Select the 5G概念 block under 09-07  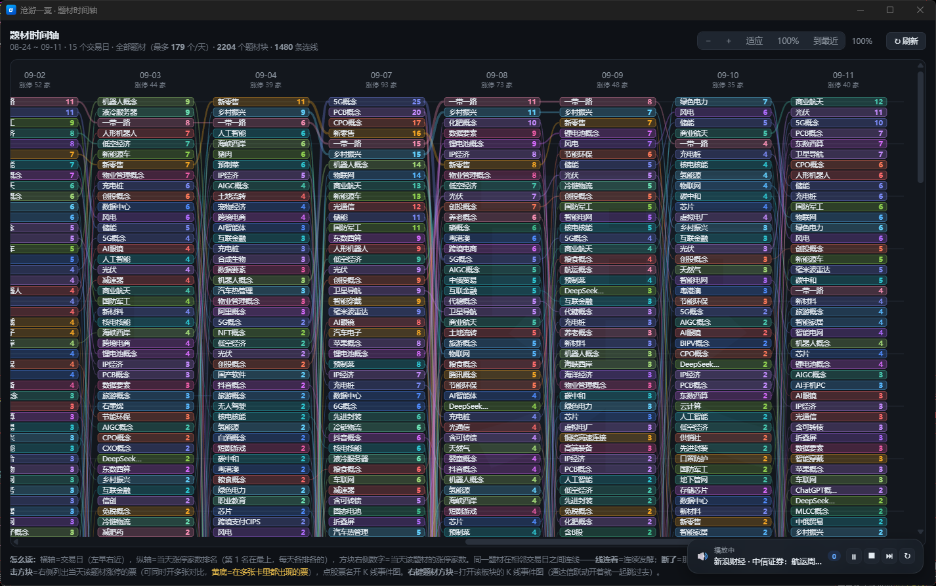tap(377, 102)
